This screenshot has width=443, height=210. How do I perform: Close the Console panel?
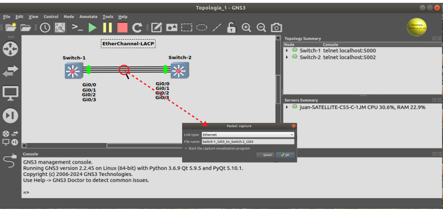[x=439, y=154]
